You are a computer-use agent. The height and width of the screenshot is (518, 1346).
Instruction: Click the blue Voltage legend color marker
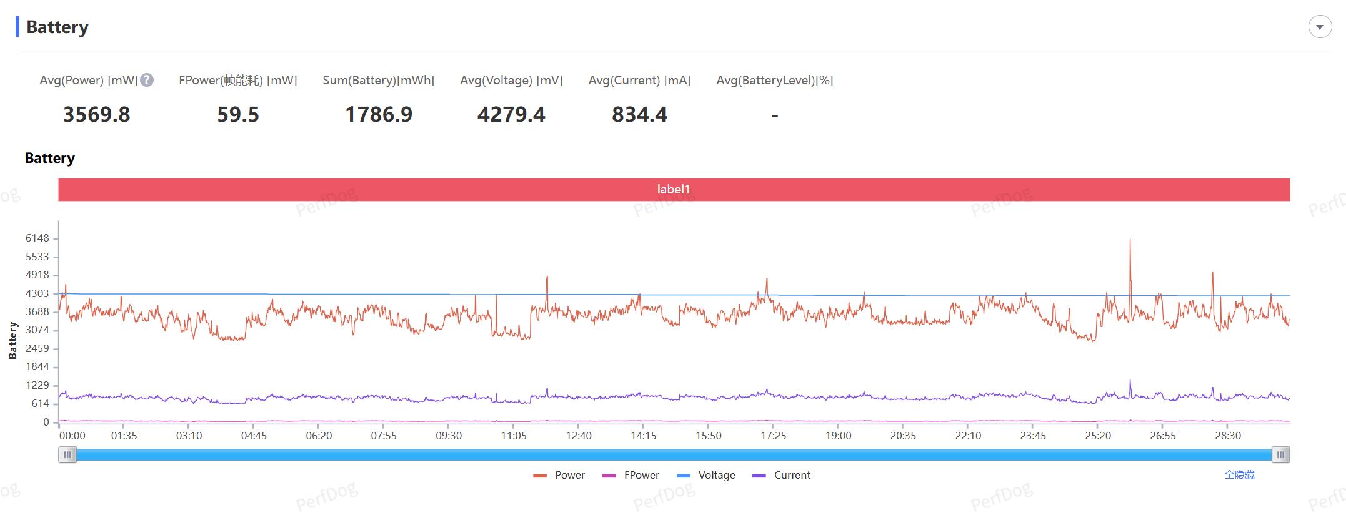684,476
